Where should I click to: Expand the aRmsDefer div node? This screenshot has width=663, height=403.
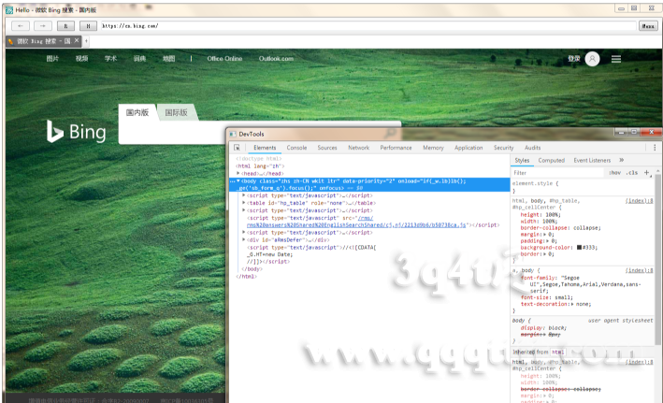tap(243, 239)
